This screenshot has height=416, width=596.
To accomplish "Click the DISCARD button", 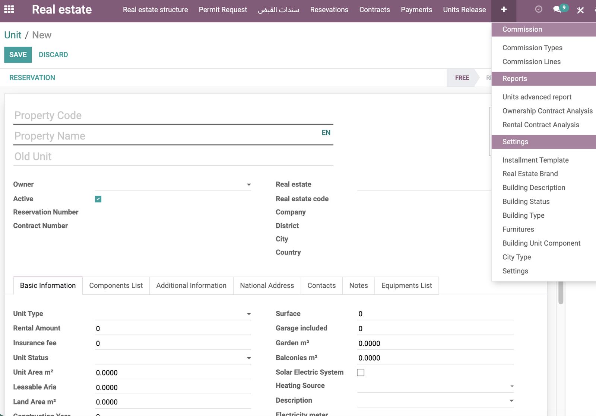I will (53, 55).
